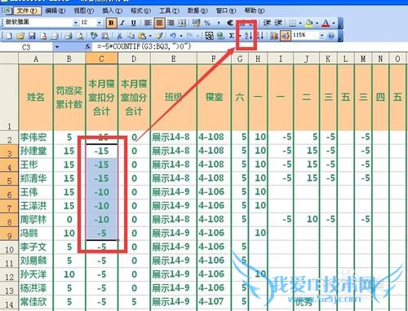Click the fx Insert Function button
Viewport: 408px width, 311px height.
(x=87, y=47)
